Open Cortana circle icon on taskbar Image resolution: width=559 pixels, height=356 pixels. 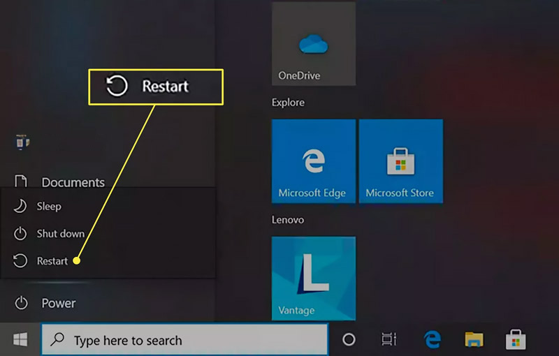point(349,340)
